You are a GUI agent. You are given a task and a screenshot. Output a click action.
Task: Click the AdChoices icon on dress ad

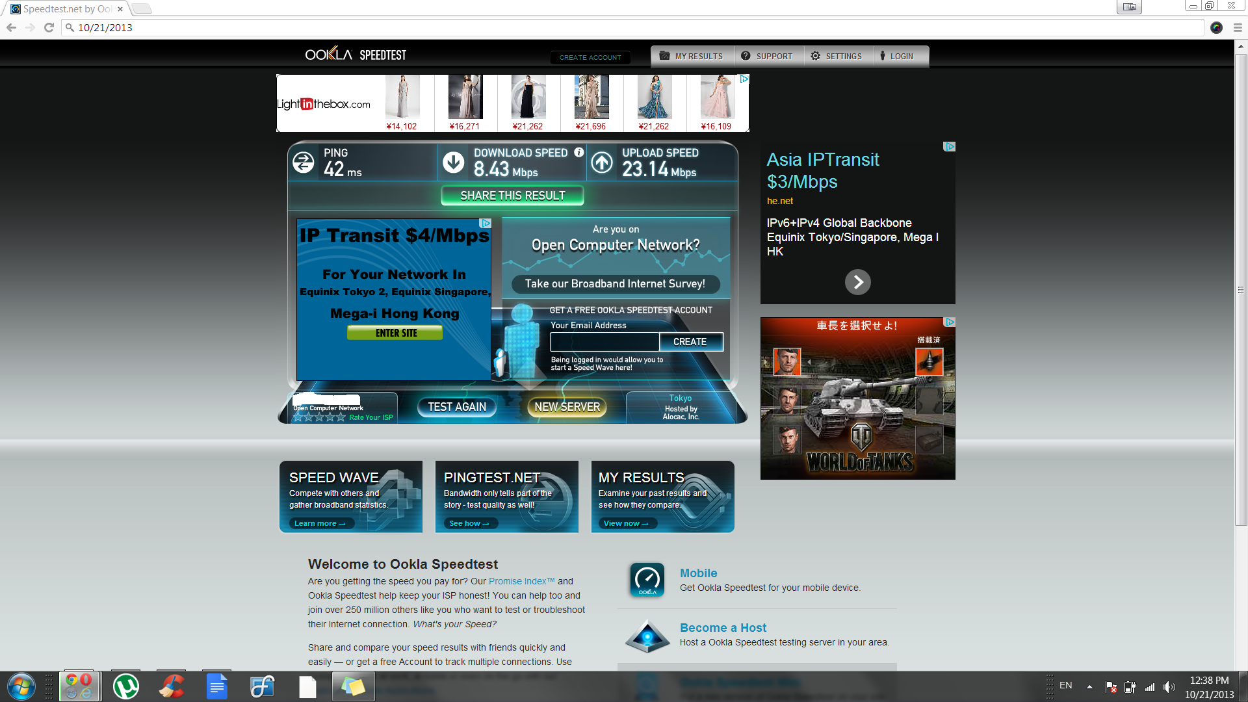744,79
